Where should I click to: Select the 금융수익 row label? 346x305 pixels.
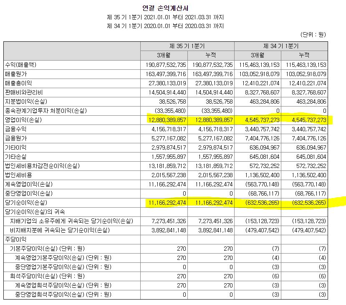click(x=16, y=129)
